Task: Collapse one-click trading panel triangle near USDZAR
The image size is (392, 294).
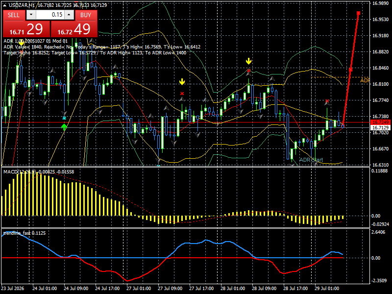Action: (5, 5)
